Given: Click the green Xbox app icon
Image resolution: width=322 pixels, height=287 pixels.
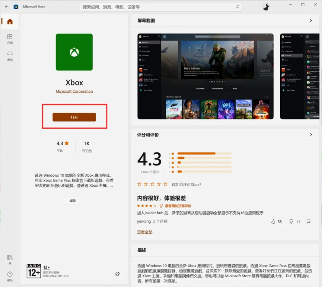Looking at the screenshot, I should tap(74, 52).
